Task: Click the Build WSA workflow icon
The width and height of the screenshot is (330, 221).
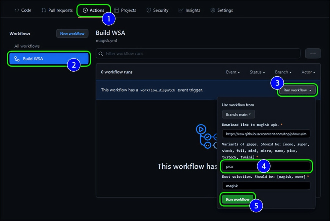Action: tap(17, 59)
